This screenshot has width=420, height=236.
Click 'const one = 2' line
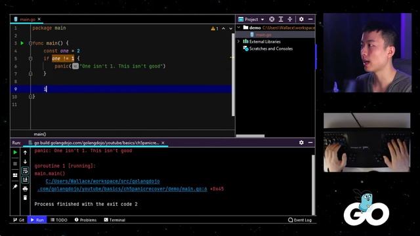click(62, 51)
